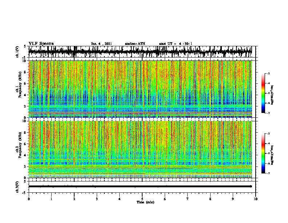Click time axis tick label 6
This screenshot has height=223, width=288.
(x=165, y=199)
